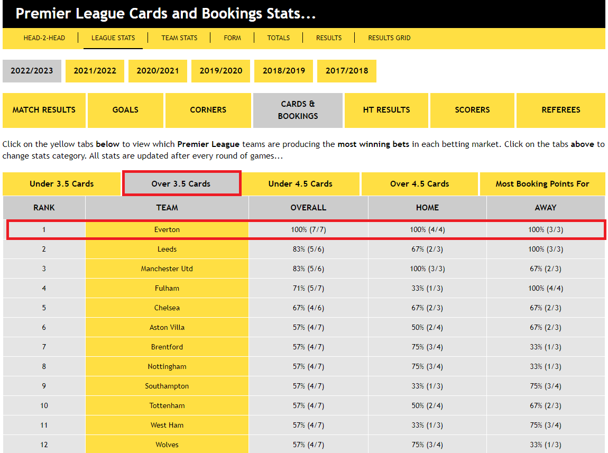Click the Manchester Utd team entry
608x453 pixels.
(x=167, y=268)
